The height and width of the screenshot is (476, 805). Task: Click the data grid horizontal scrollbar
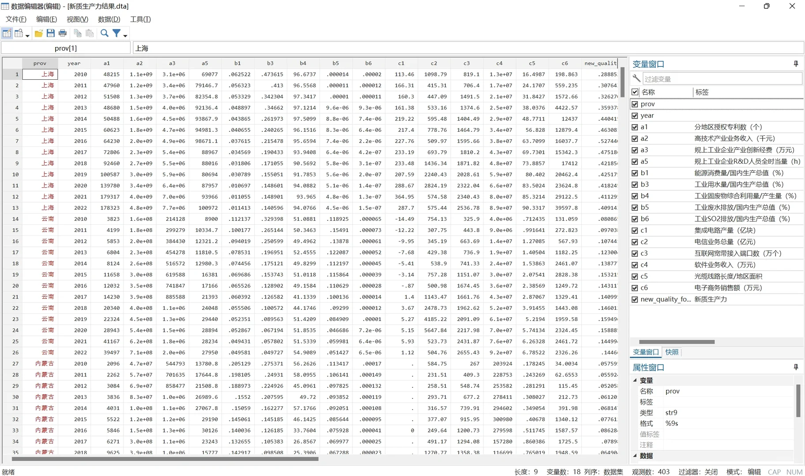(x=165, y=459)
